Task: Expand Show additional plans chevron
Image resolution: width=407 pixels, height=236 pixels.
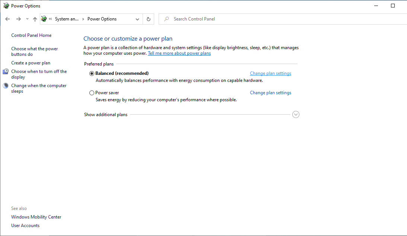Action: (x=296, y=114)
